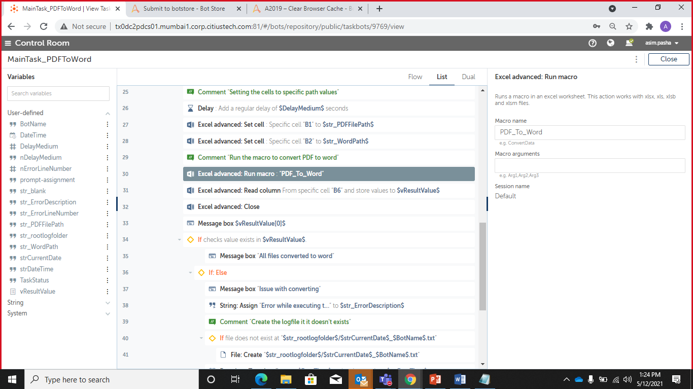Expand the System variables section
The height and width of the screenshot is (389, 693).
[x=108, y=314]
